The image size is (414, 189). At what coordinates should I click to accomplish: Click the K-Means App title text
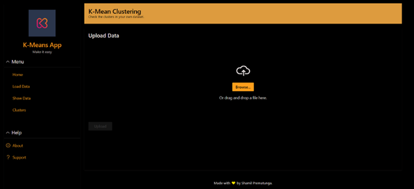(x=42, y=45)
